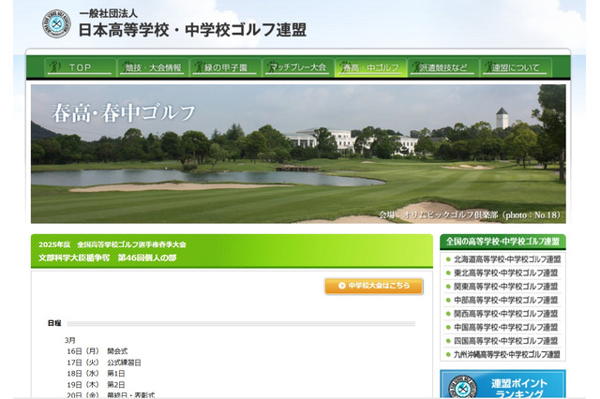Open 北海道高等学校・中学校ゴルフ連盟 link

[506, 259]
